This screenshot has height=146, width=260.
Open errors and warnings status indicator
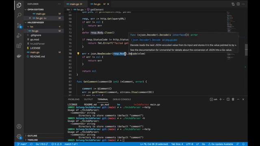click(x=56, y=144)
